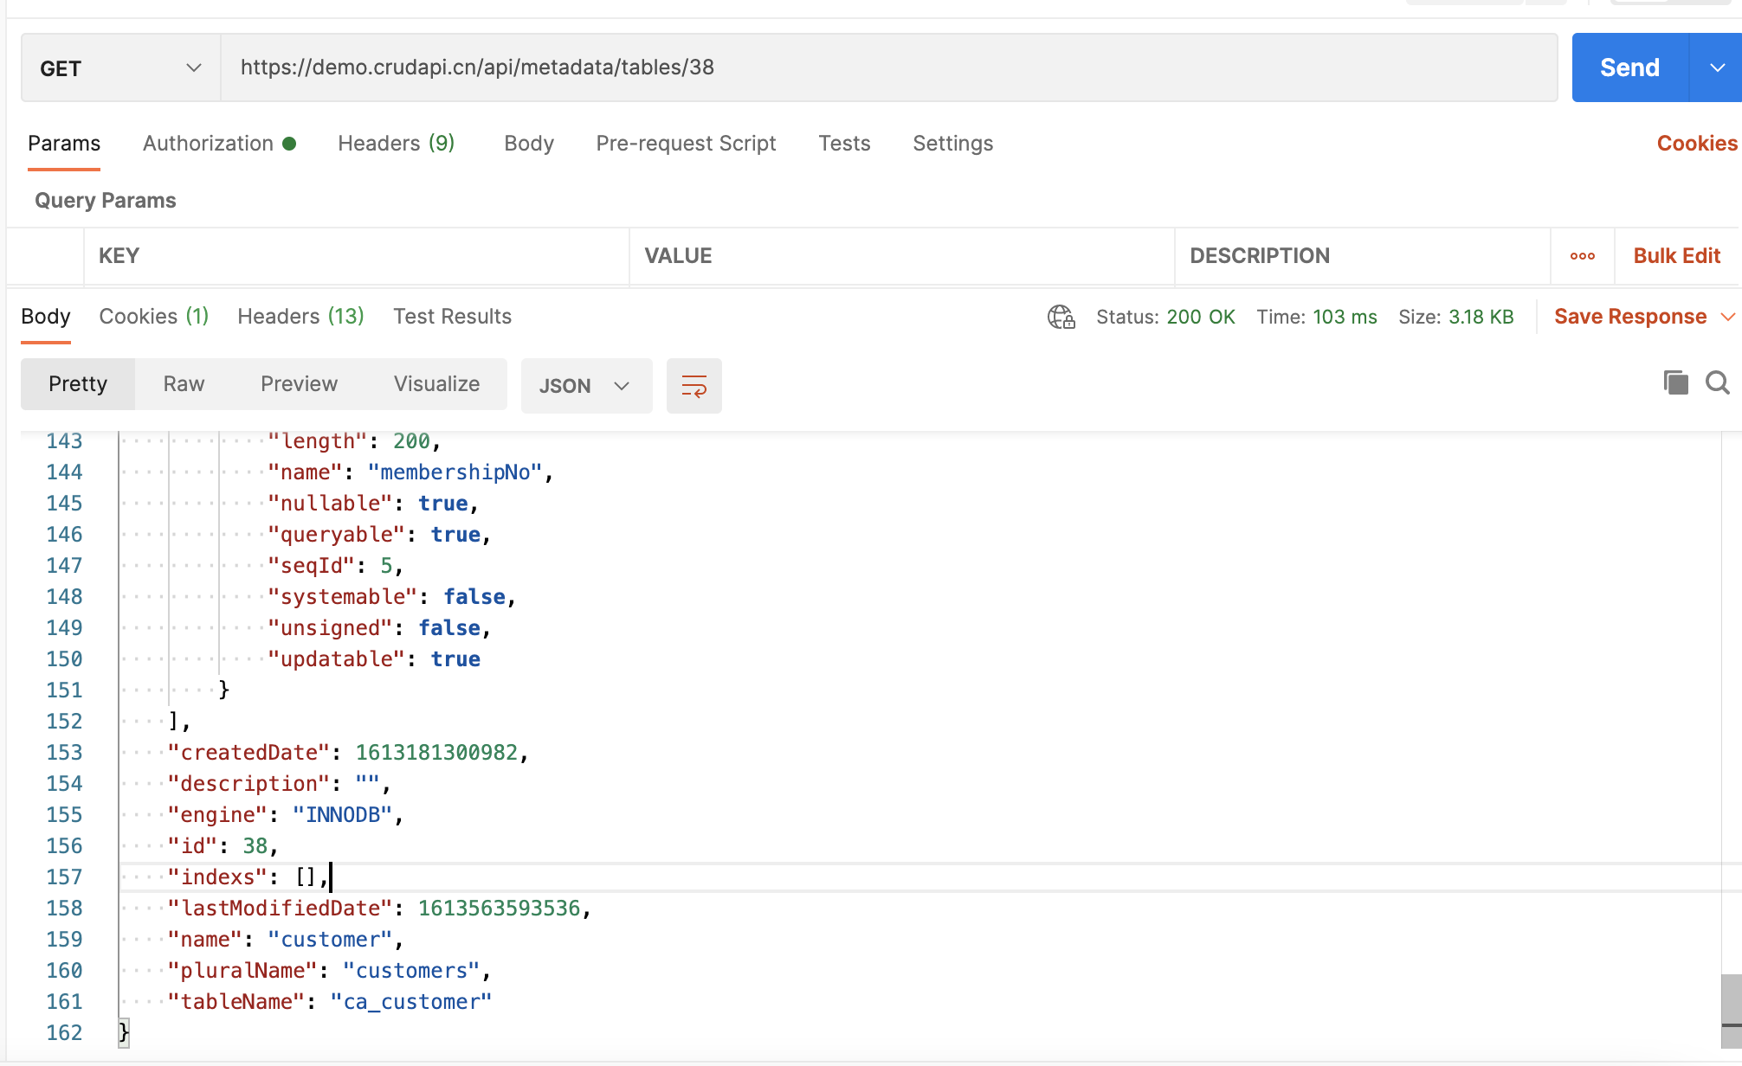Copy response using the copy icon
The height and width of the screenshot is (1066, 1742).
1675,382
